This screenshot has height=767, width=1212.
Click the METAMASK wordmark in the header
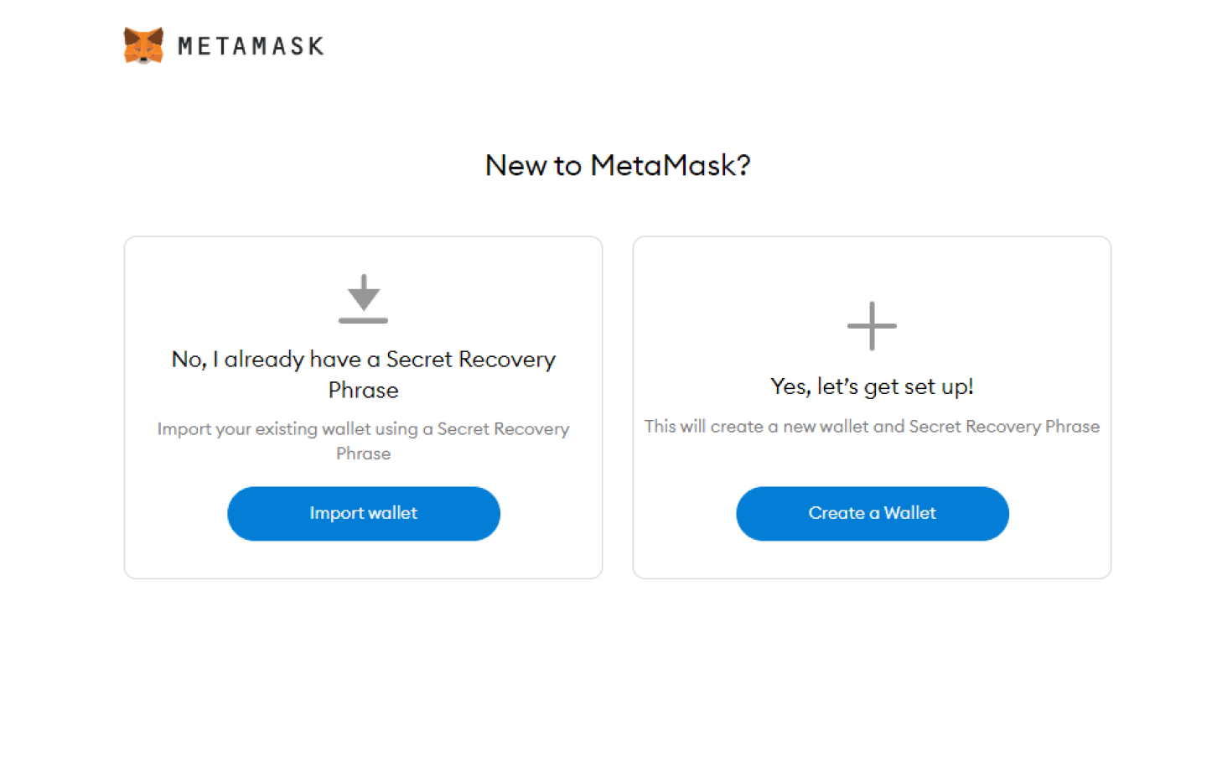pyautogui.click(x=248, y=45)
